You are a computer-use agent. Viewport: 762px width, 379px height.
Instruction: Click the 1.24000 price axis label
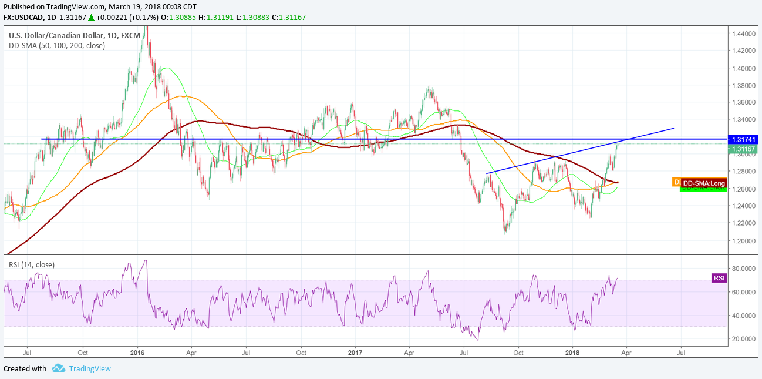click(744, 206)
